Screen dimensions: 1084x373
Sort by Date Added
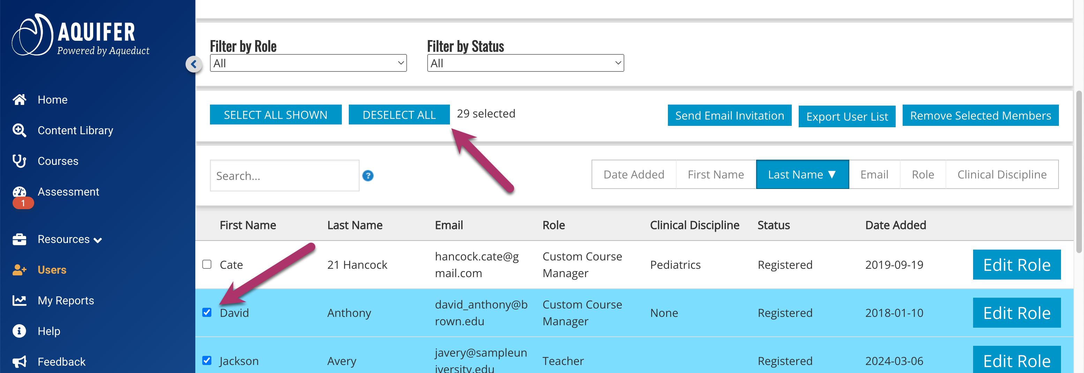[x=634, y=175]
